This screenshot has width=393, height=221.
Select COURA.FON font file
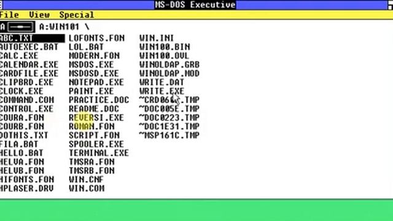click(22, 117)
